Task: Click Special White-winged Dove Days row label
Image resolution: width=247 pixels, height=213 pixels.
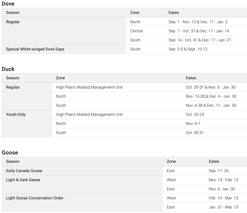Action: [35, 49]
